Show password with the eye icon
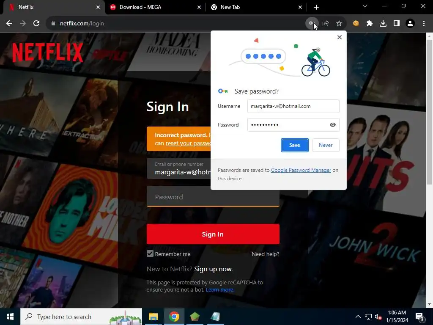This screenshot has width=433, height=325. tap(332, 125)
